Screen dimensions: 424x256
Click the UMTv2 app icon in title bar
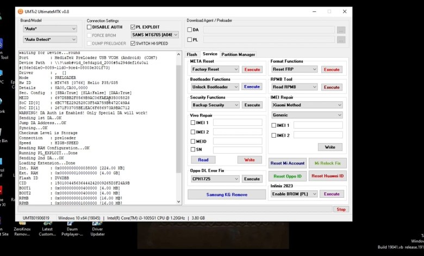[20, 11]
